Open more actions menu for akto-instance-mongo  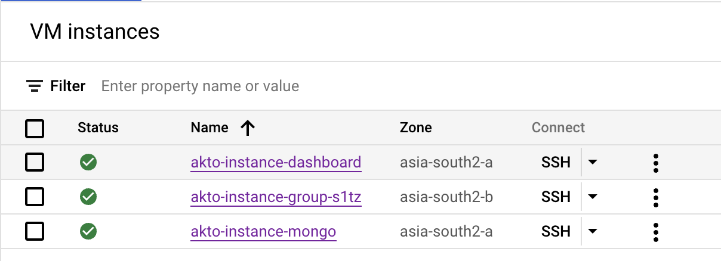click(656, 232)
